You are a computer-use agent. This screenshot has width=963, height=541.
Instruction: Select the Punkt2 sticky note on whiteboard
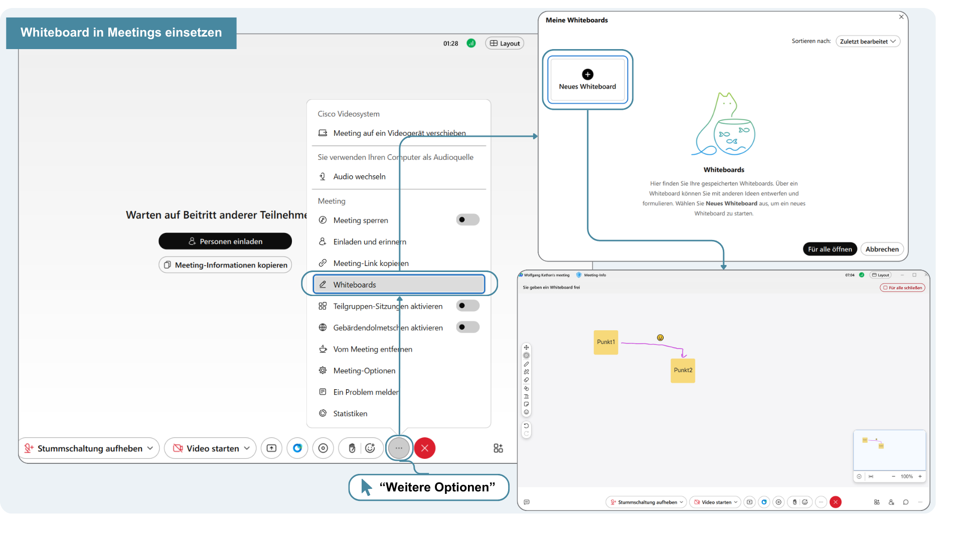[683, 371]
